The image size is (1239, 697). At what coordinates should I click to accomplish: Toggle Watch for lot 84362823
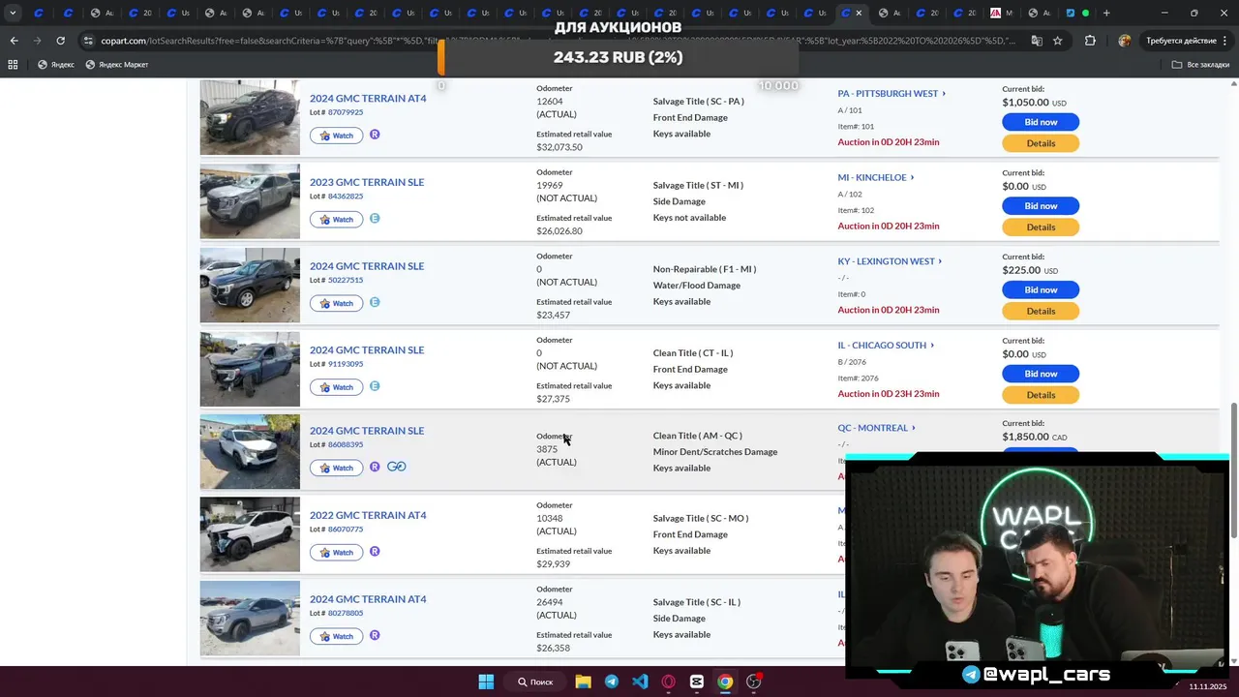[x=336, y=220]
